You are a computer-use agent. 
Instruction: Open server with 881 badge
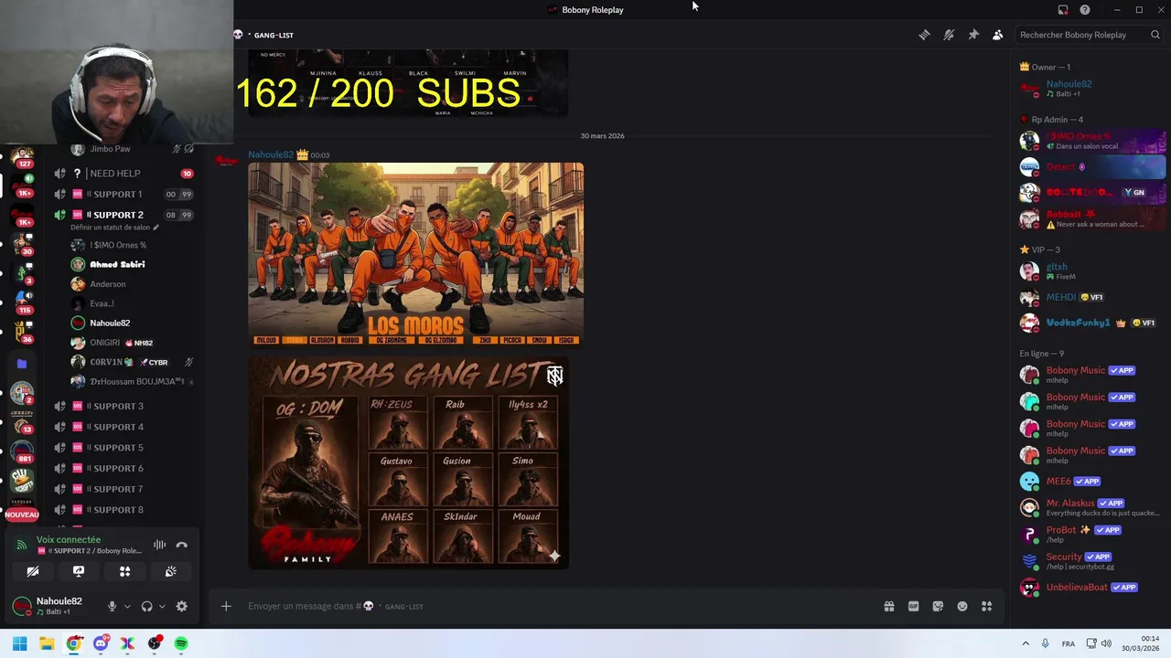[x=22, y=451]
